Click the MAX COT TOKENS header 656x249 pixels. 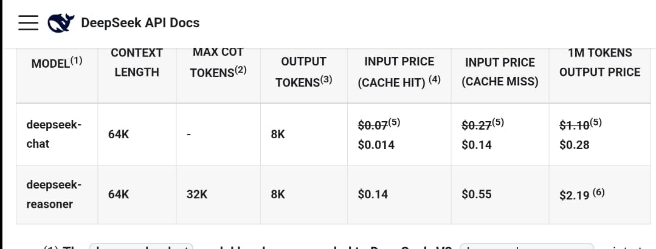pos(218,62)
